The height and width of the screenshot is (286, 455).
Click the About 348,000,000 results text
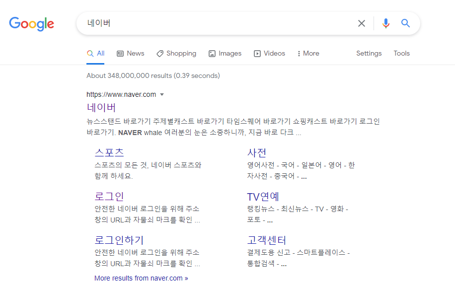pyautogui.click(x=153, y=75)
